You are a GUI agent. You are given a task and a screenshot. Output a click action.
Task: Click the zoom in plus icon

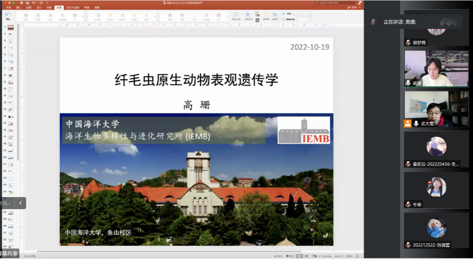(x=342, y=256)
